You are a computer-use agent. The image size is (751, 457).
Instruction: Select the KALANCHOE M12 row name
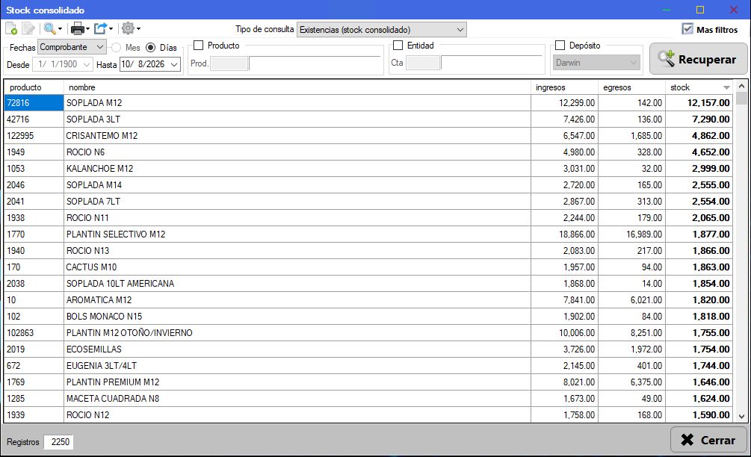click(99, 169)
